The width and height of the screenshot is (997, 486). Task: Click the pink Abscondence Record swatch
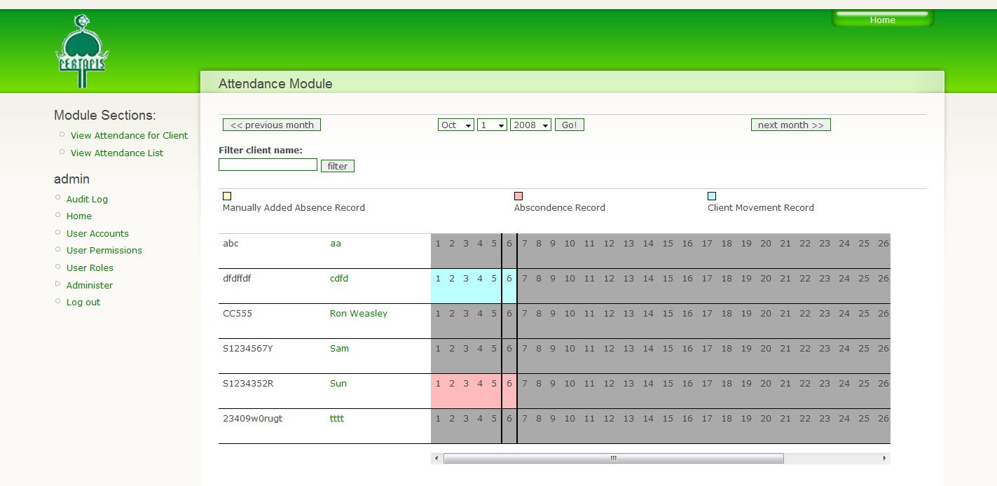tap(518, 196)
